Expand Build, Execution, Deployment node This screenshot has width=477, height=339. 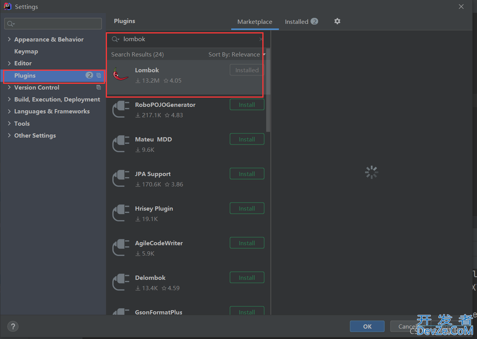9,99
